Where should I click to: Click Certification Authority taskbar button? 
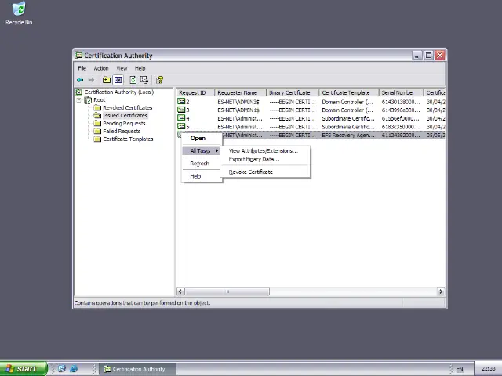137,369
